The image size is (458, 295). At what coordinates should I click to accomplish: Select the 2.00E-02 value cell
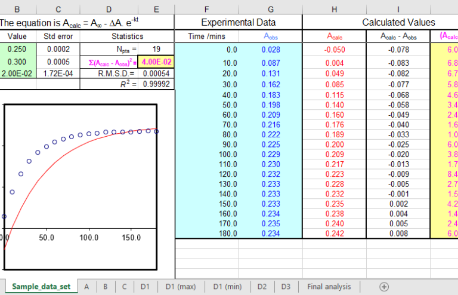click(17, 73)
